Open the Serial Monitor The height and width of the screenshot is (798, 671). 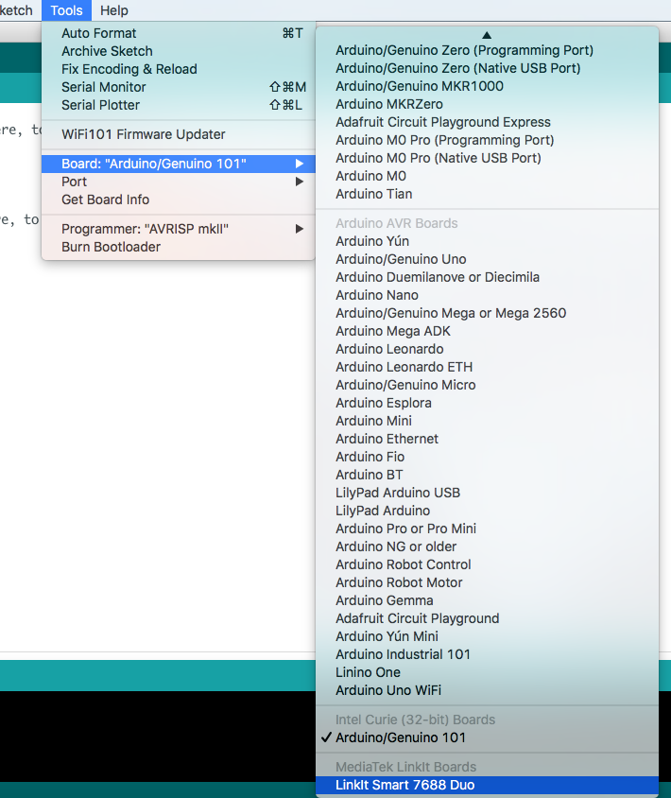click(179, 87)
